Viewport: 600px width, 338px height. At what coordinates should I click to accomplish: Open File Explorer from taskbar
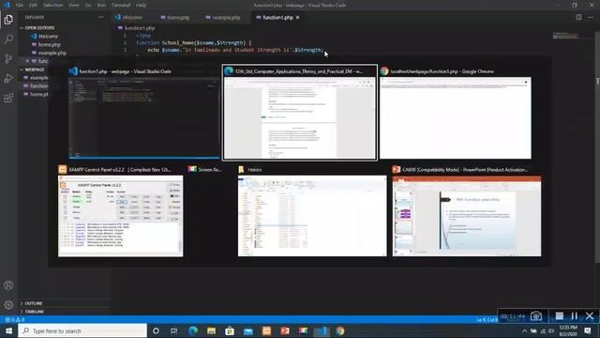pos(211,330)
